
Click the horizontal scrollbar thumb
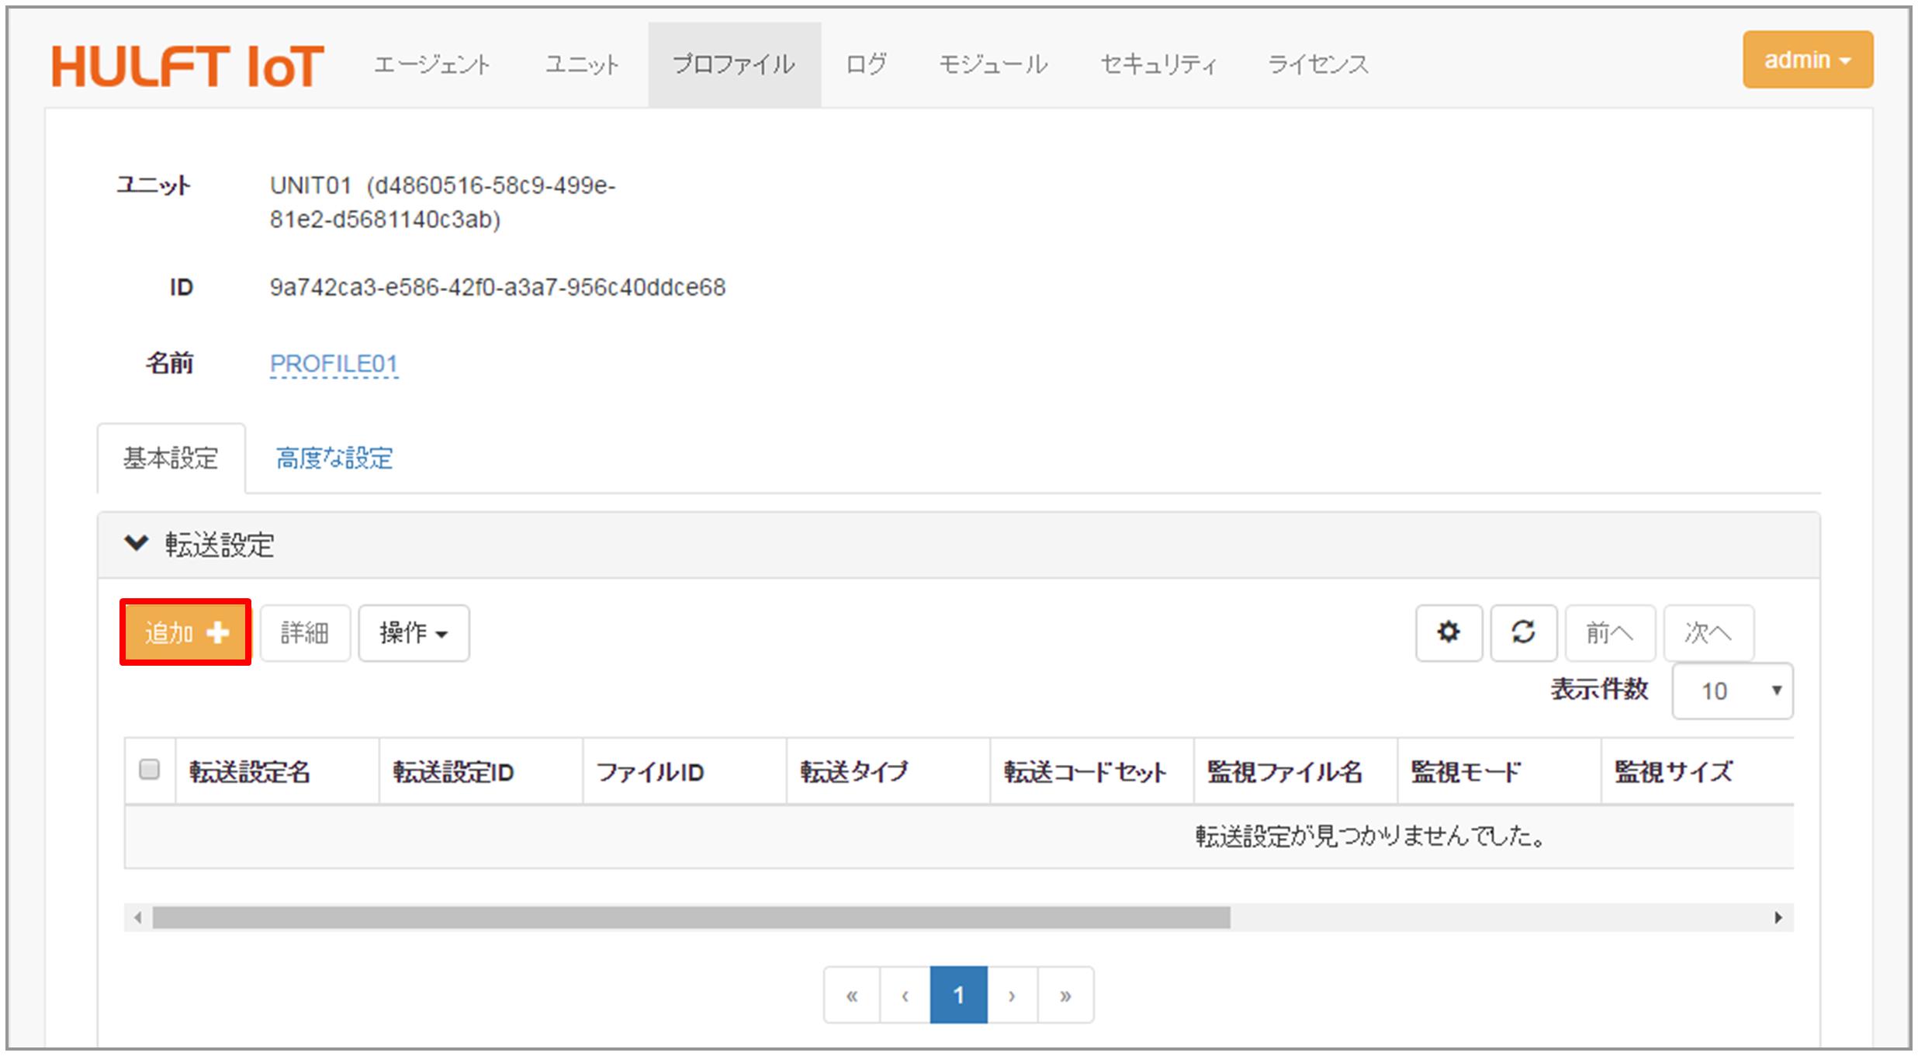coord(691,917)
